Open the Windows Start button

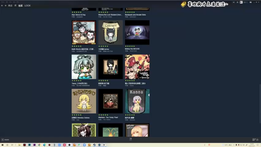click(2, 145)
